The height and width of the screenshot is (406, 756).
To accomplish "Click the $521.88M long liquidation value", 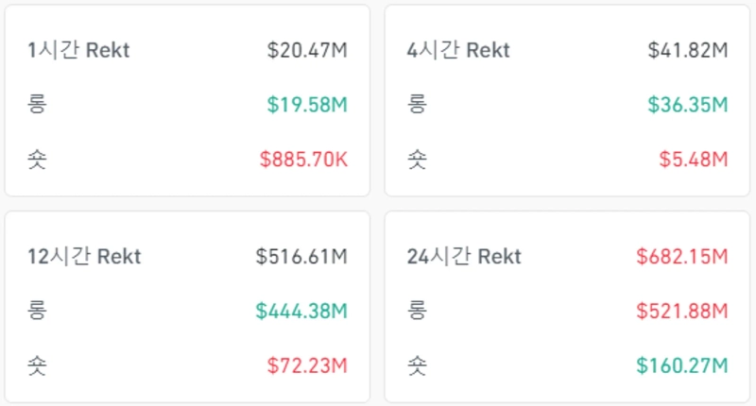I will pyautogui.click(x=682, y=311).
